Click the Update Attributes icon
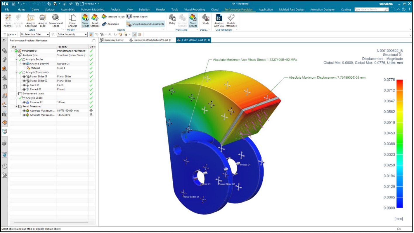The image size is (414, 233). [231, 18]
